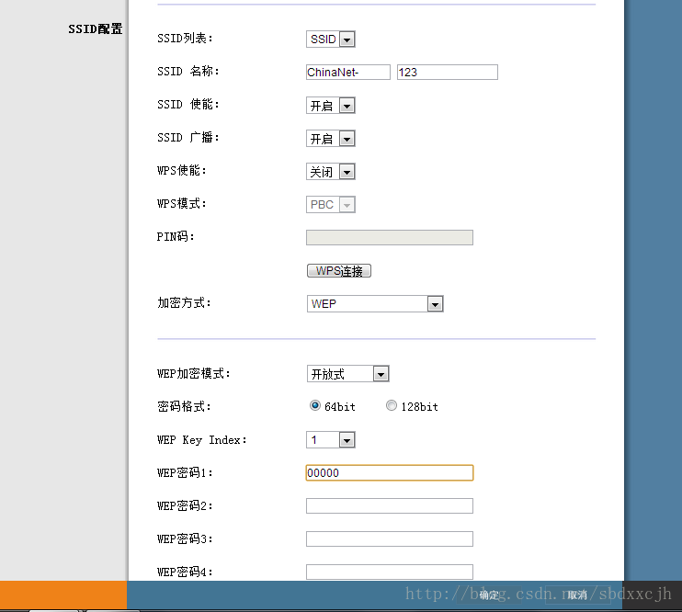Focus the WEP密码3 field
This screenshot has width=682, height=612.
click(390, 538)
